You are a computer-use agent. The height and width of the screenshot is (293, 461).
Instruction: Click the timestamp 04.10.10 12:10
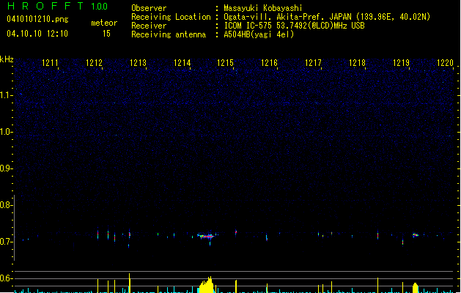(x=37, y=34)
